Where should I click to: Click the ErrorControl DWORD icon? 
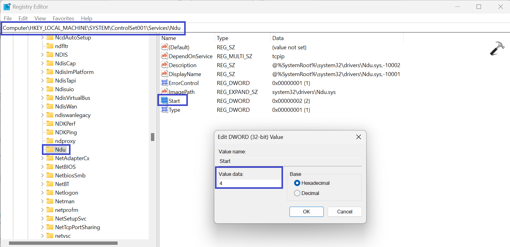164,83
